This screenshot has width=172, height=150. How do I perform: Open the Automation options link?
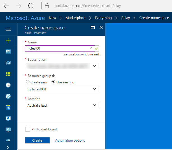pyautogui.click(x=70, y=140)
